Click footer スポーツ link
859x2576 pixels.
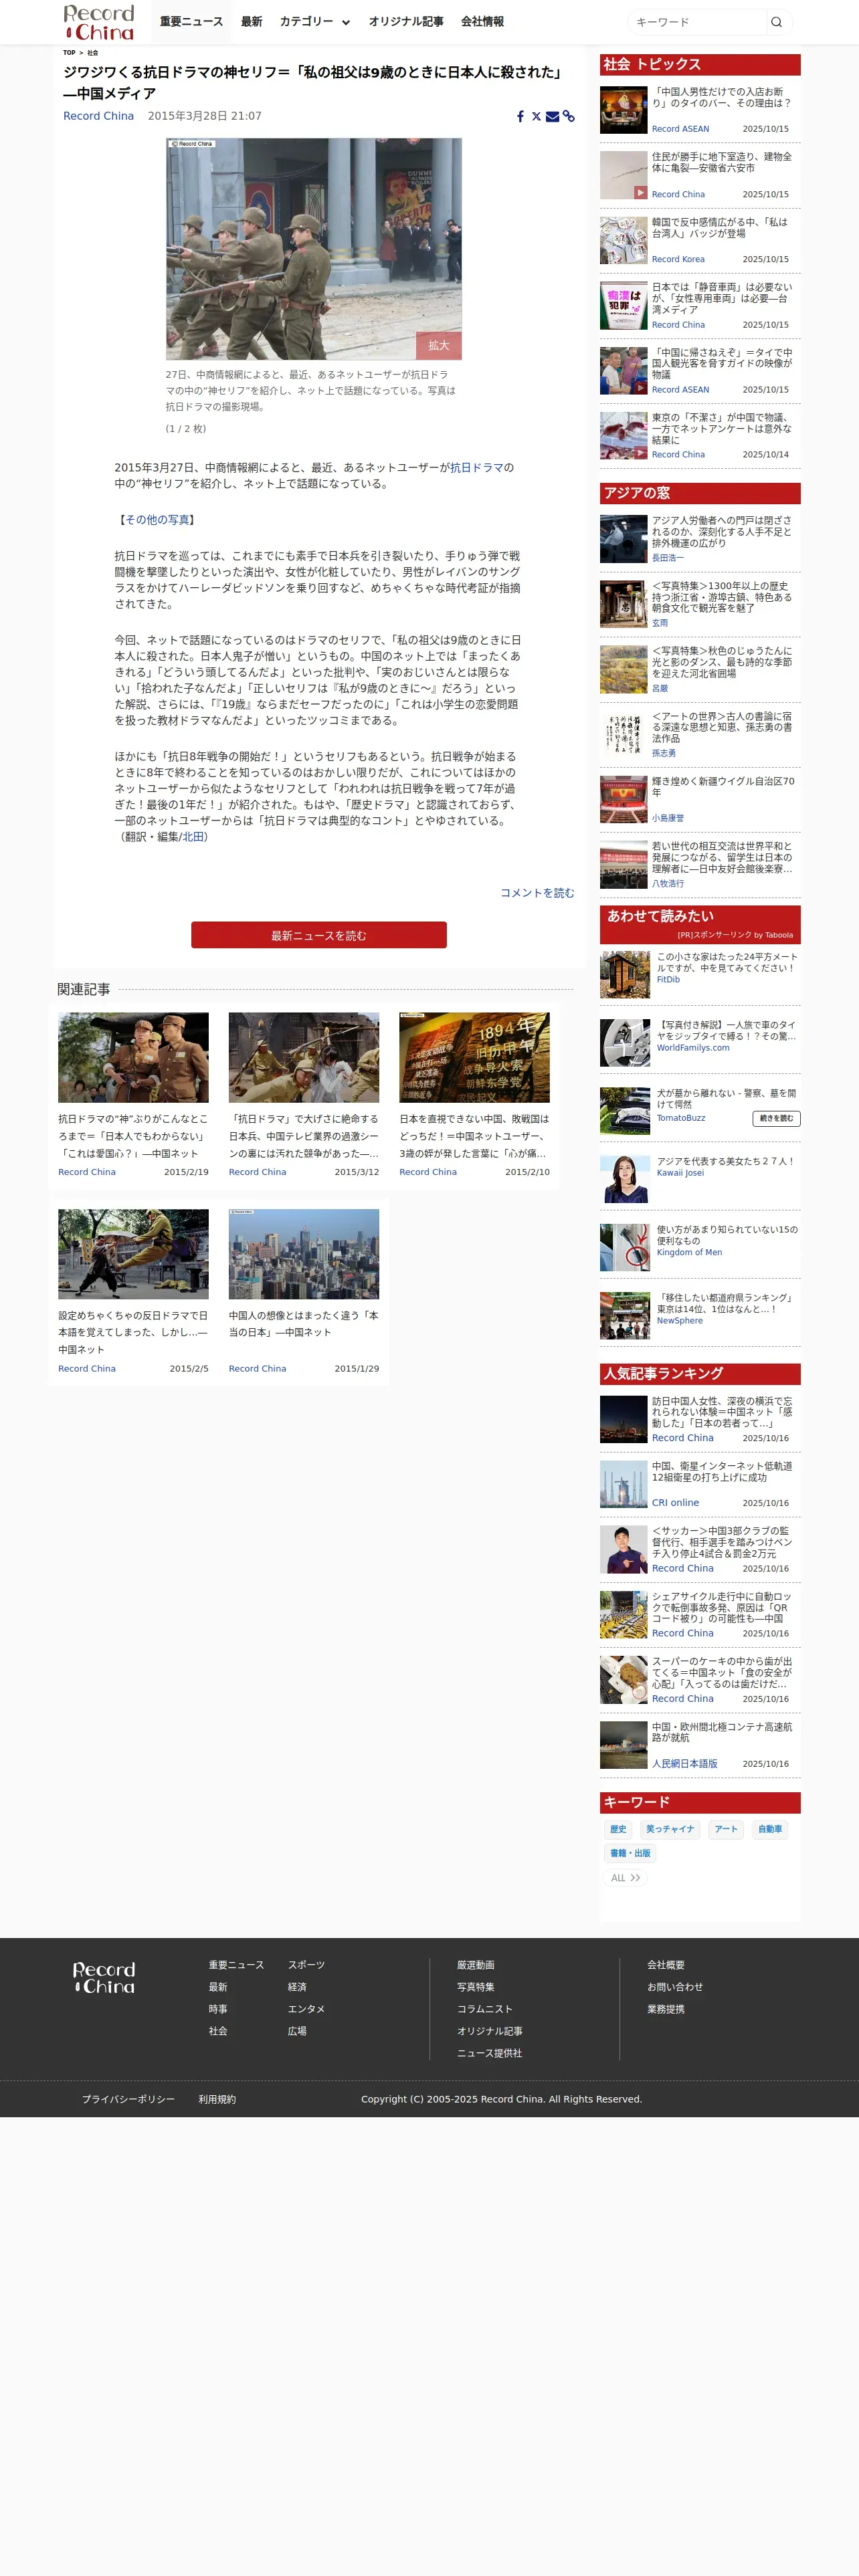click(x=306, y=1965)
